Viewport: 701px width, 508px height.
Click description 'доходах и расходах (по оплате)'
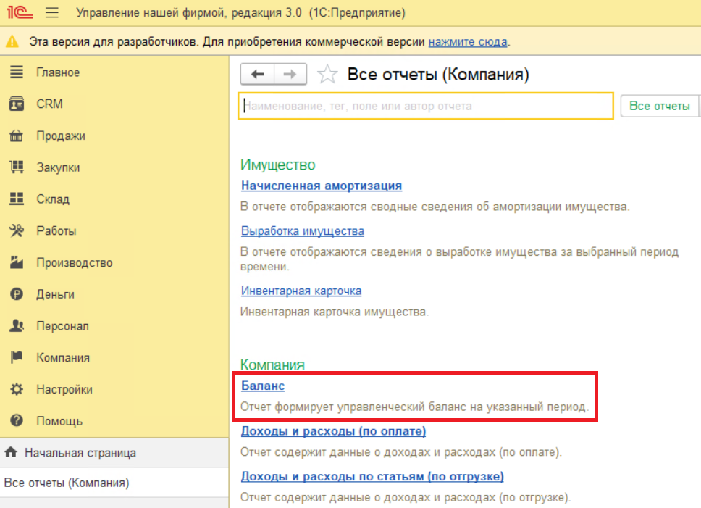[401, 452]
